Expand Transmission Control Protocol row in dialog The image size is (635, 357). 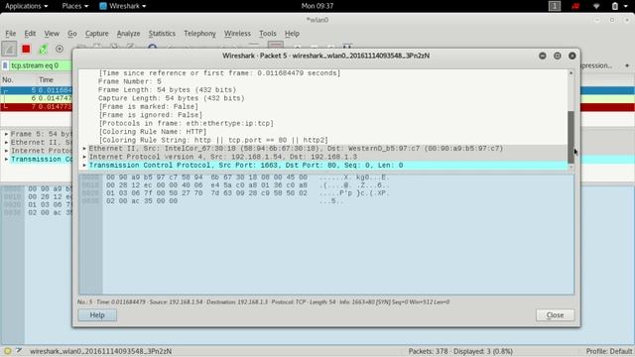tap(84, 166)
